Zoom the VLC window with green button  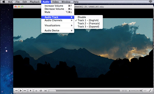point(22,7)
